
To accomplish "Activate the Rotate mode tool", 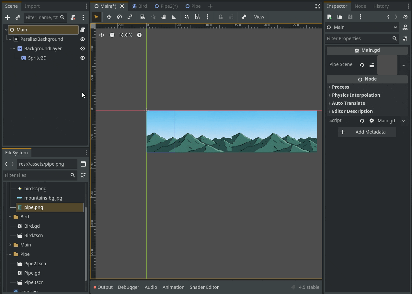I will click(x=120, y=17).
